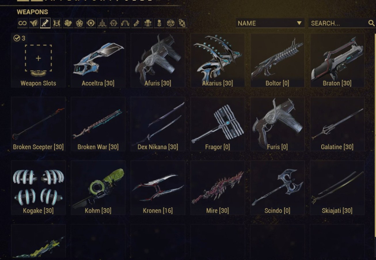Click the magnifying glass search icon
Screen dimensions: 376x260
point(371,23)
